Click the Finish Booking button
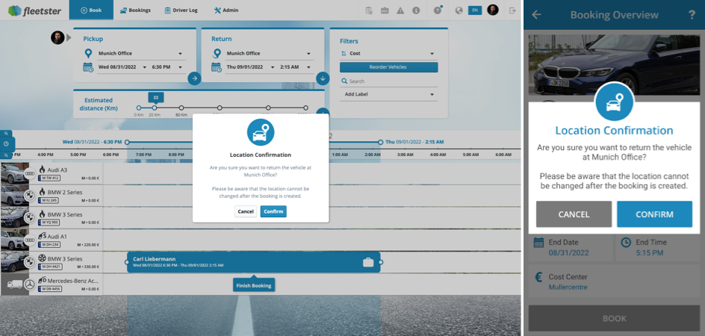 point(254,285)
